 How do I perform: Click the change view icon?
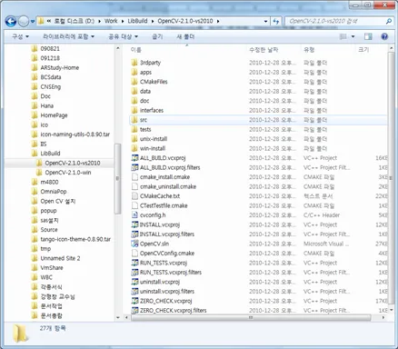[343, 36]
